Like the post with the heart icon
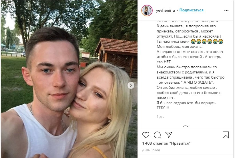 tap(146, 135)
